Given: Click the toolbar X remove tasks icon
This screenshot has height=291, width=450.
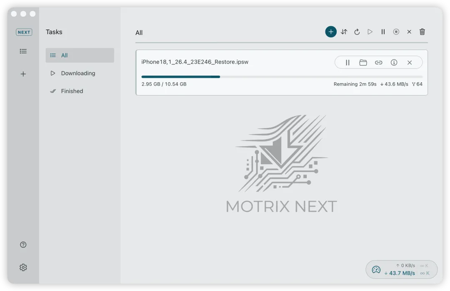Looking at the screenshot, I should pyautogui.click(x=409, y=32).
